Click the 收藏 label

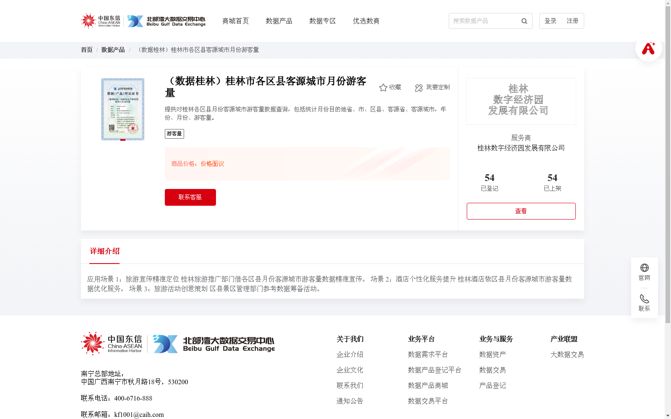click(395, 87)
